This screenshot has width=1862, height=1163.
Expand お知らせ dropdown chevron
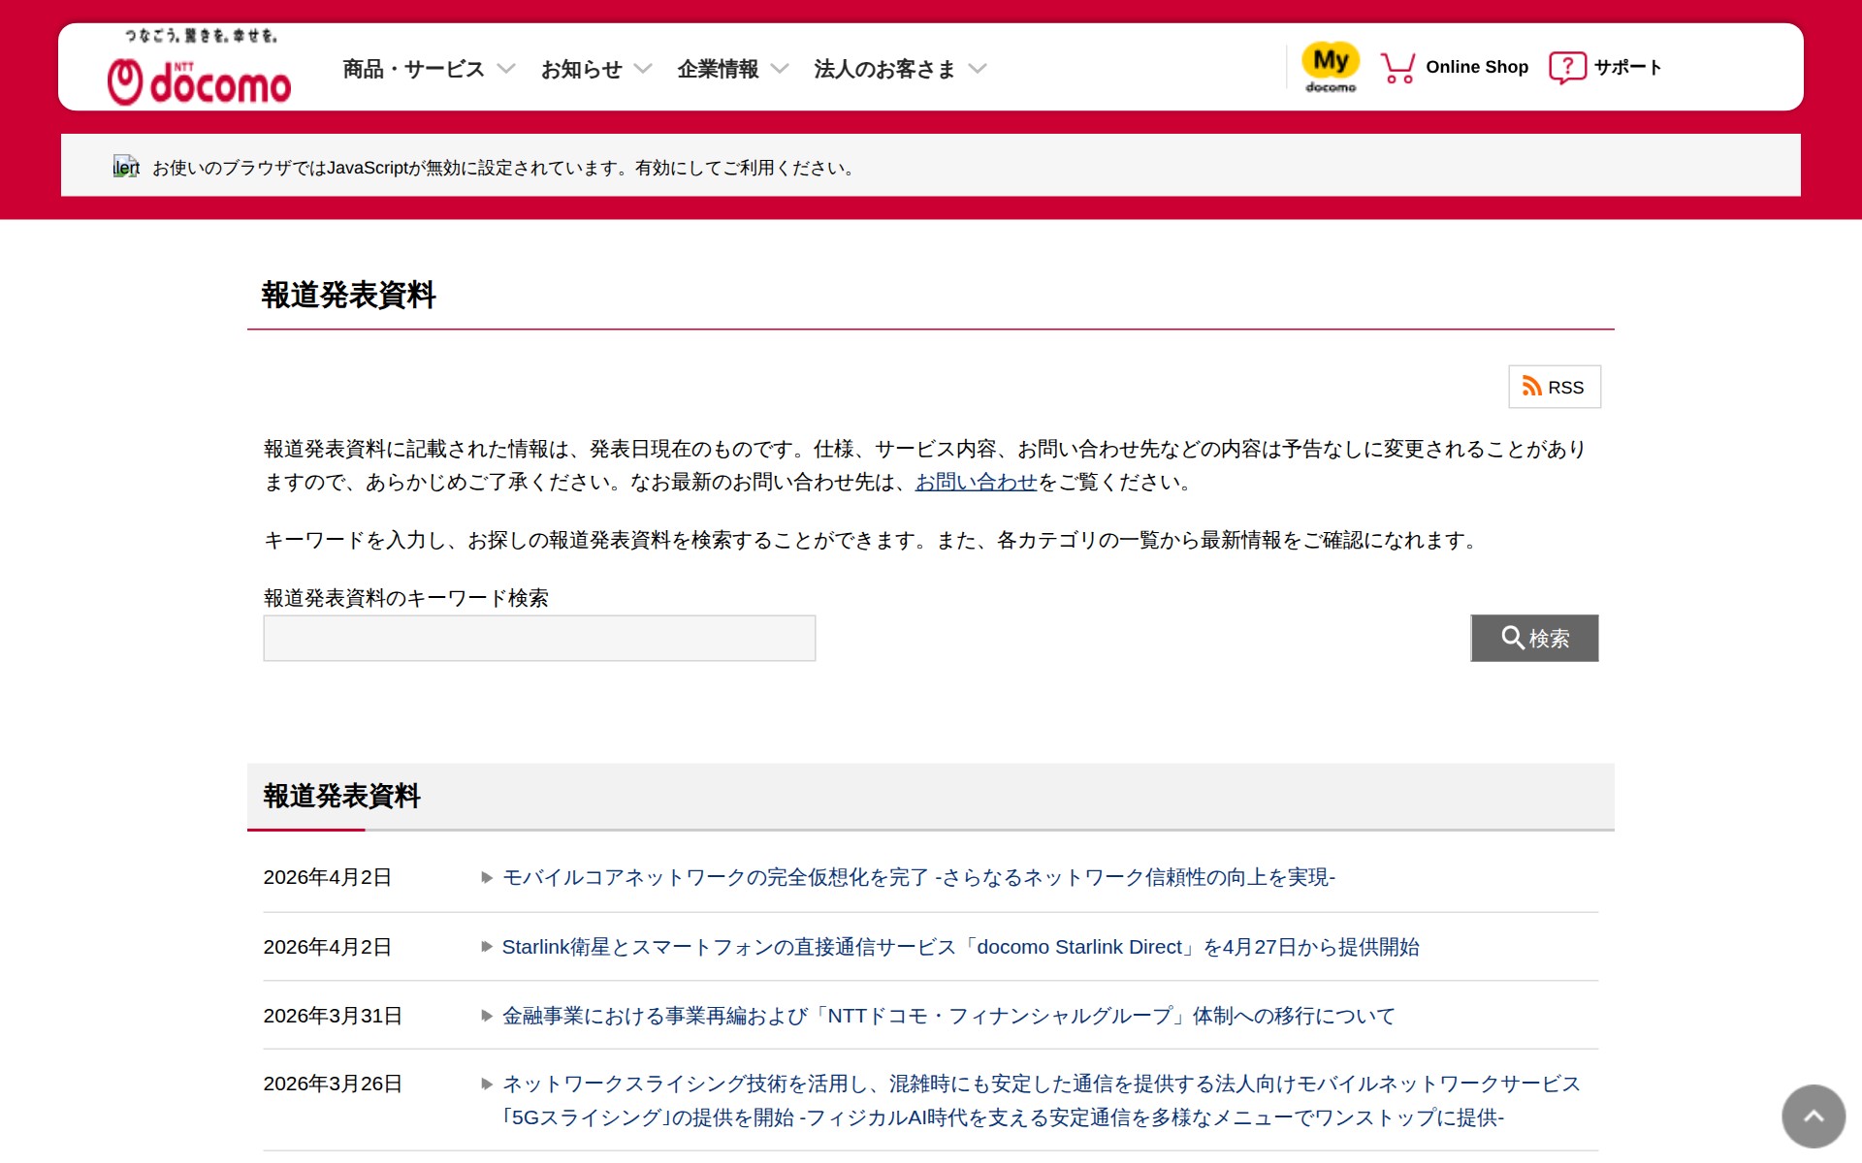click(x=643, y=69)
